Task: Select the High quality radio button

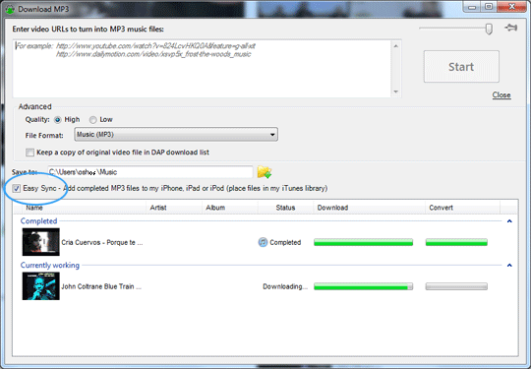Action: click(x=58, y=120)
